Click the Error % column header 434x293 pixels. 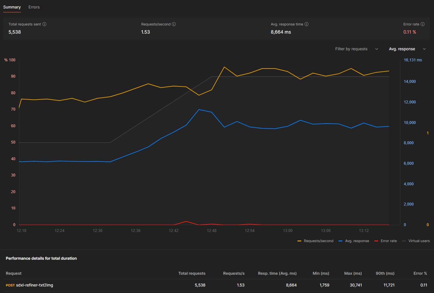(420, 273)
